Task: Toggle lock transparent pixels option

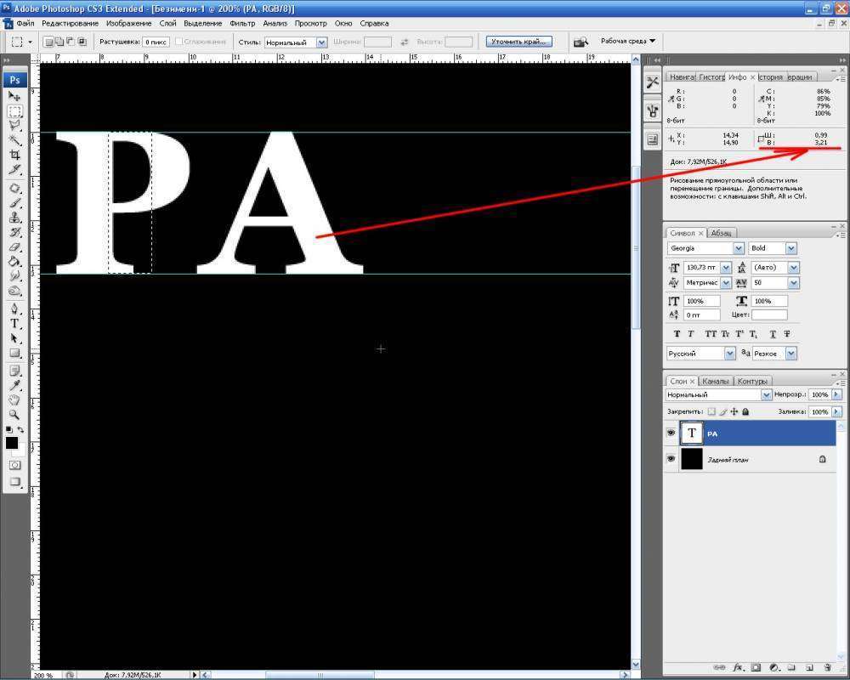Action: 711,411
